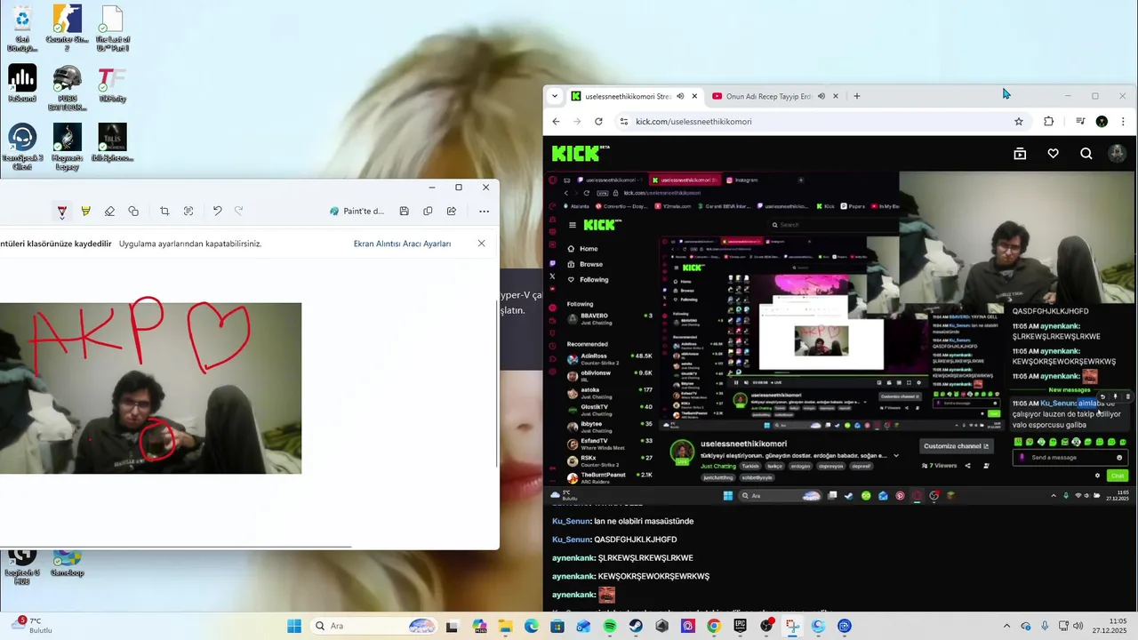This screenshot has width=1138, height=640.
Task: Open Chrome three-dot menu
Action: (x=1123, y=122)
